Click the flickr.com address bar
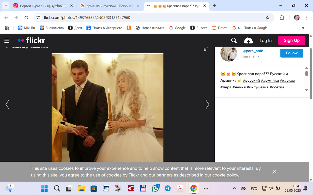The height and width of the screenshot is (195, 313). [154, 18]
